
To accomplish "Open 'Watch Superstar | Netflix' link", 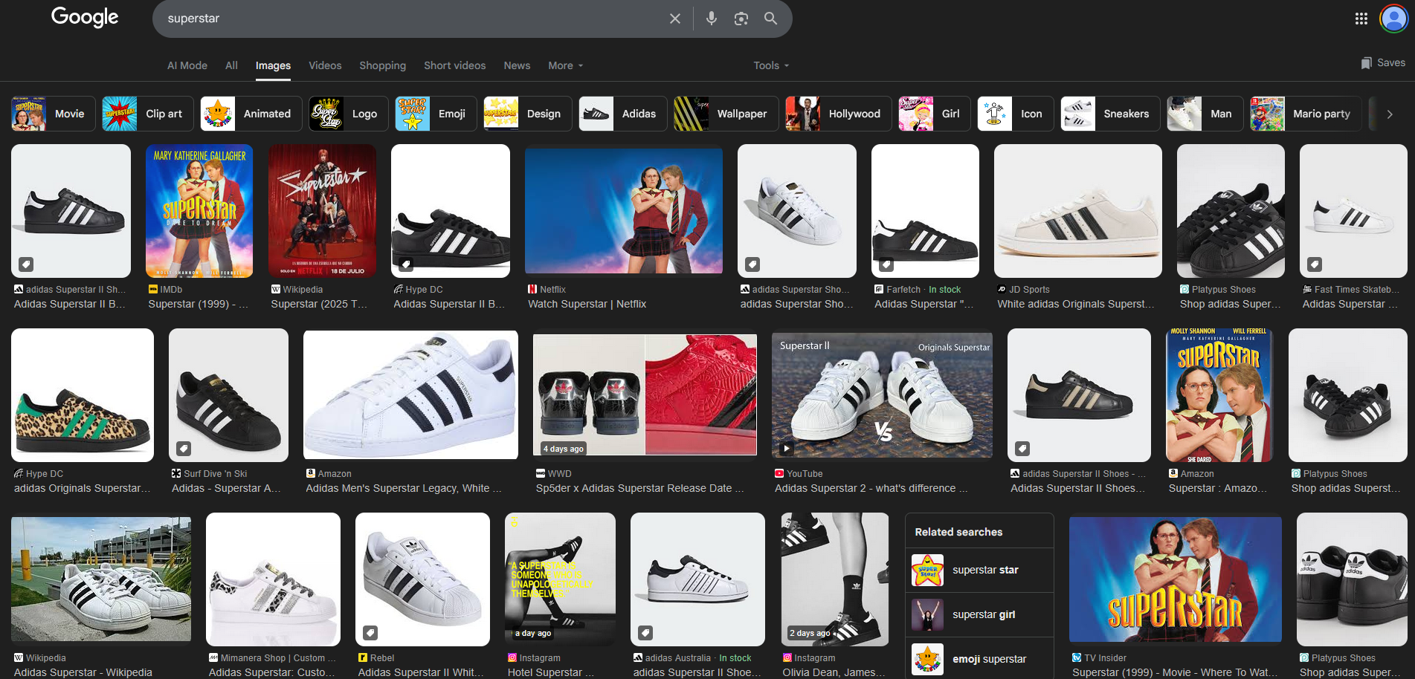I will click(587, 304).
